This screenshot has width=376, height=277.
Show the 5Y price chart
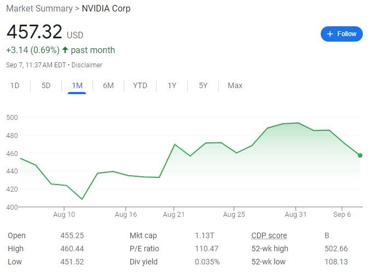point(203,85)
